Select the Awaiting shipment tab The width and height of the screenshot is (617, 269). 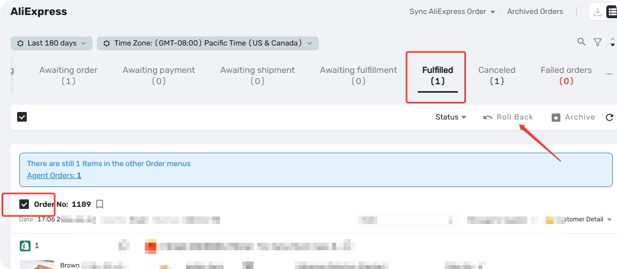point(257,75)
